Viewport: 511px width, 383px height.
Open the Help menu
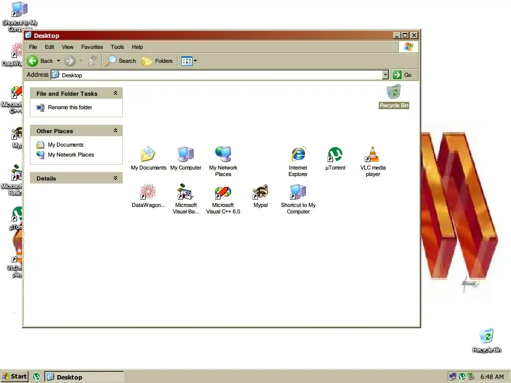point(137,47)
